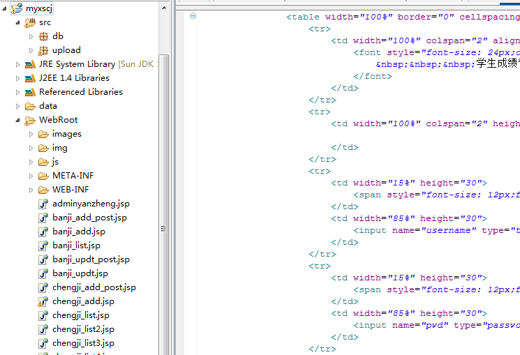Expand the data folder node

click(x=17, y=107)
